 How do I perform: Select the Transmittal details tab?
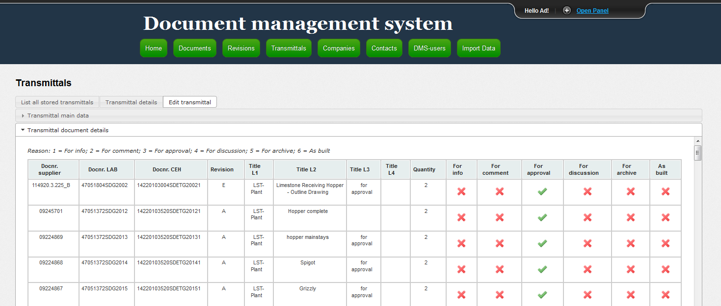point(131,102)
